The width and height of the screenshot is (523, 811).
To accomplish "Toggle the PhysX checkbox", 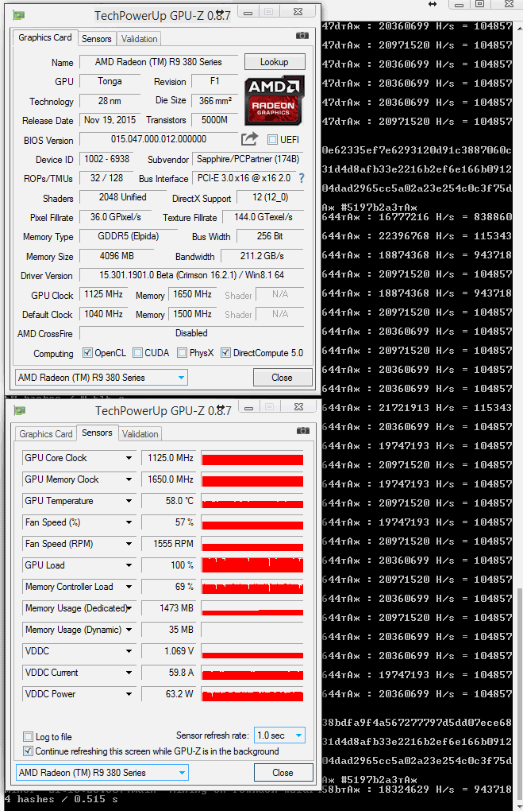I will [182, 353].
